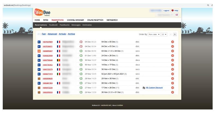217x113 pixels.
Task: Open reservation number 1606472226
Action: point(48,88)
